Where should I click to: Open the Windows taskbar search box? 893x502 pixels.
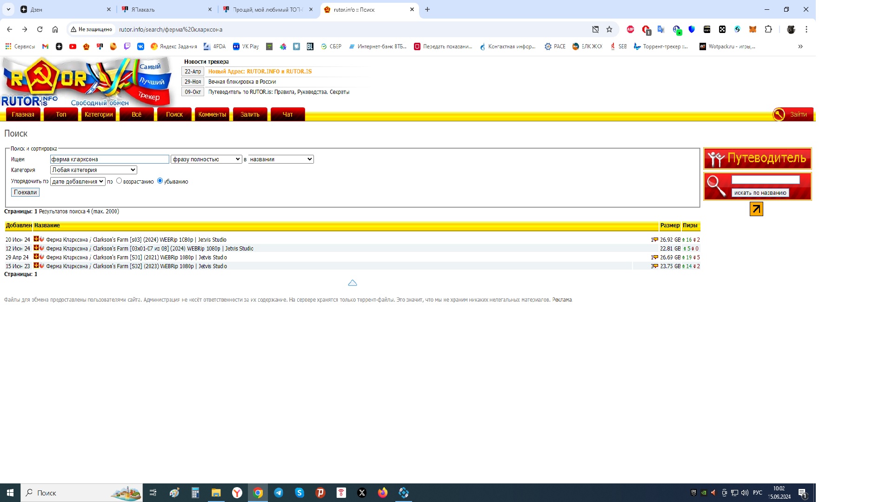click(x=81, y=493)
